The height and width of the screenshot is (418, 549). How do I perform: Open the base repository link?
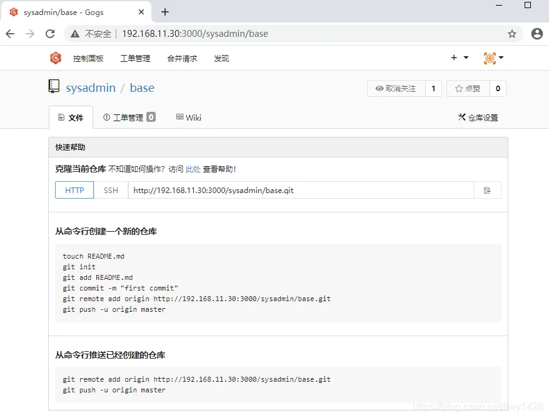[142, 87]
